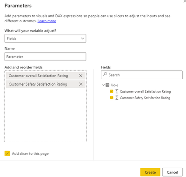Screen dimensions: 186x177
Task: Click the Fields search box
Action: point(142,75)
